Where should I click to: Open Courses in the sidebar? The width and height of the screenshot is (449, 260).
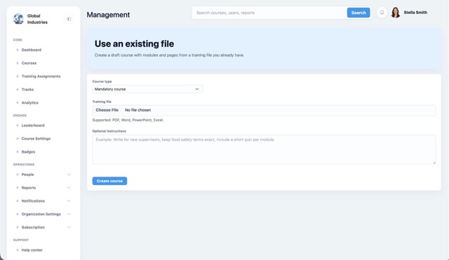point(29,63)
